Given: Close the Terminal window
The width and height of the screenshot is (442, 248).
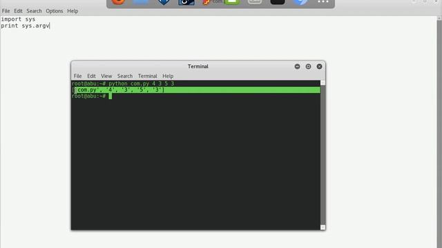Looking at the screenshot, I should click(x=319, y=66).
